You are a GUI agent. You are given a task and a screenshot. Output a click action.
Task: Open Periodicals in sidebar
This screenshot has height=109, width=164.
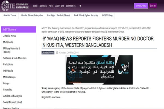pyautogui.click(x=8, y=65)
